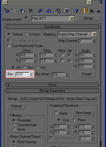Click the U Angle value field
The height and width of the screenshot is (147, 106).
pyautogui.click(x=85, y=55)
